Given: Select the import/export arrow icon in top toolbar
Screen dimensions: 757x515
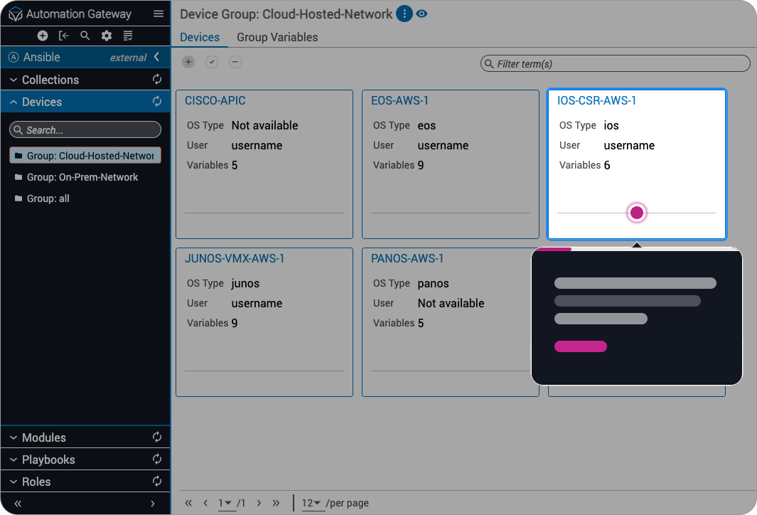Looking at the screenshot, I should tap(64, 36).
